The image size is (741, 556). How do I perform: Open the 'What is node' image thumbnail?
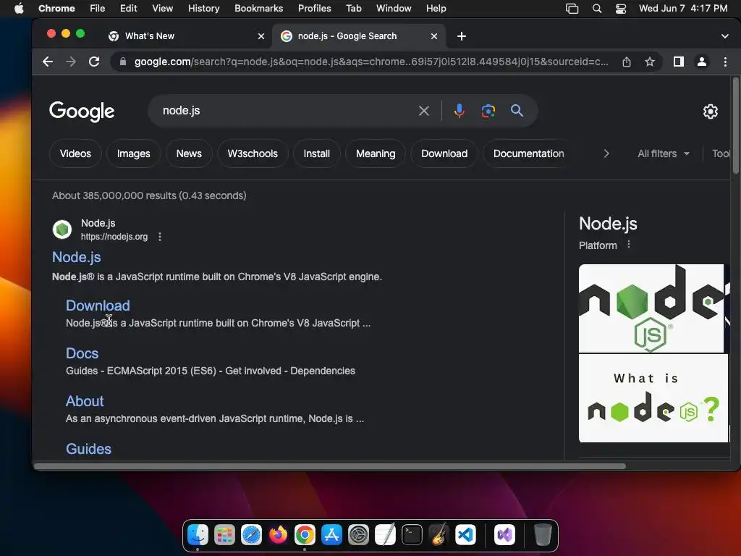pyautogui.click(x=653, y=398)
